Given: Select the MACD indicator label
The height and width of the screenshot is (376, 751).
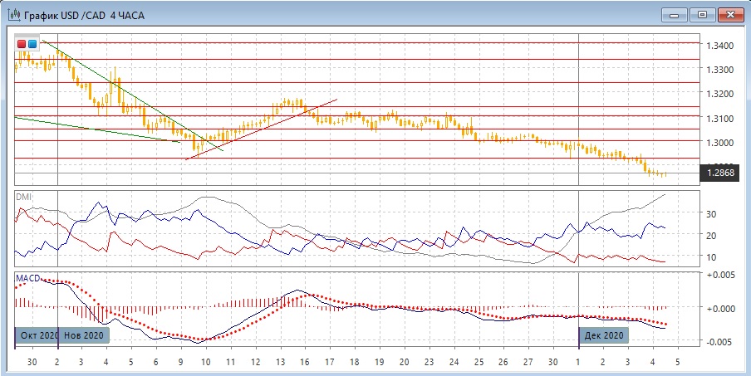Looking at the screenshot, I should 27,276.
